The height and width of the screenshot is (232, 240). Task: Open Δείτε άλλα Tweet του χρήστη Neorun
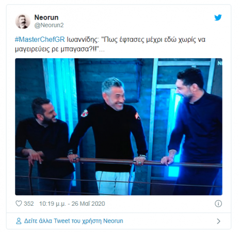(74, 221)
